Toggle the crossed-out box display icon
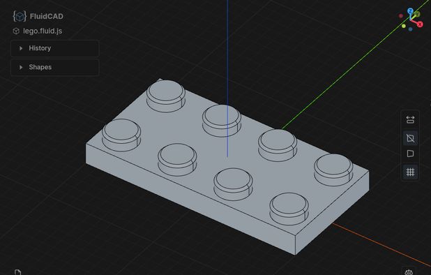The width and height of the screenshot is (431, 275). coord(410,138)
